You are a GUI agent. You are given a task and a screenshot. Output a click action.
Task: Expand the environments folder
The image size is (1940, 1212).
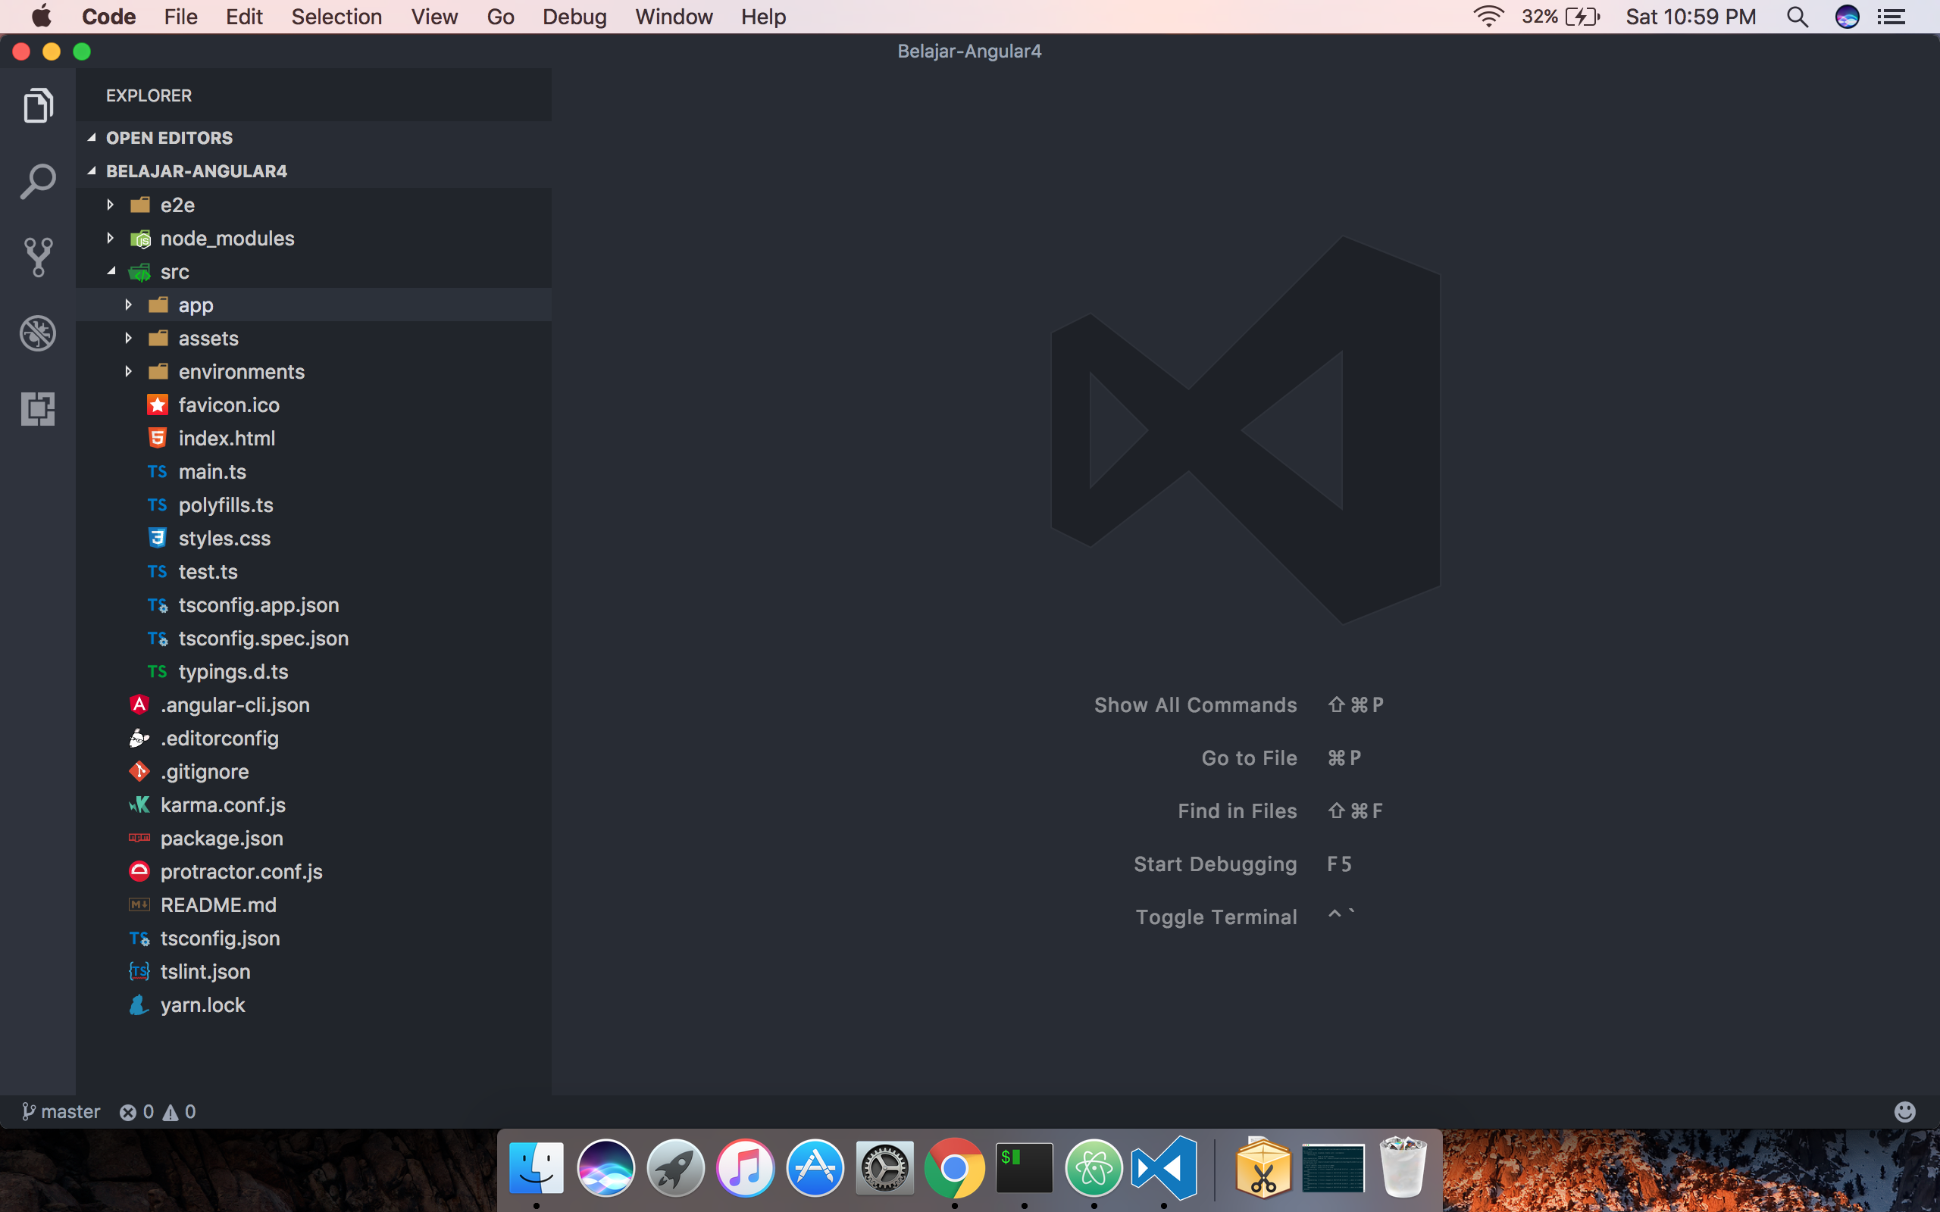coord(314,372)
